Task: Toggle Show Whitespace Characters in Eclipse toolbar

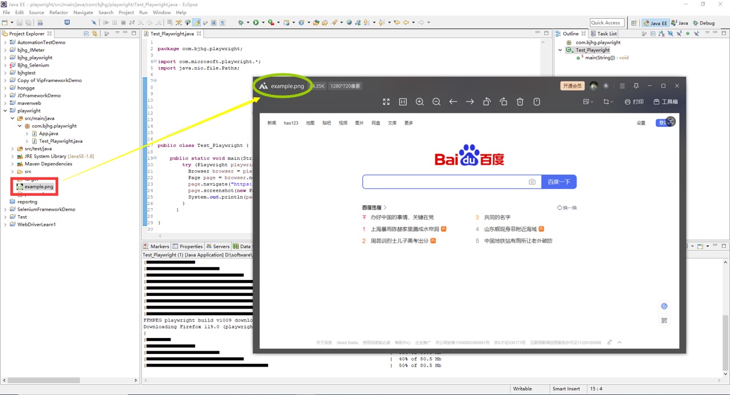Action: pyautogui.click(x=222, y=23)
